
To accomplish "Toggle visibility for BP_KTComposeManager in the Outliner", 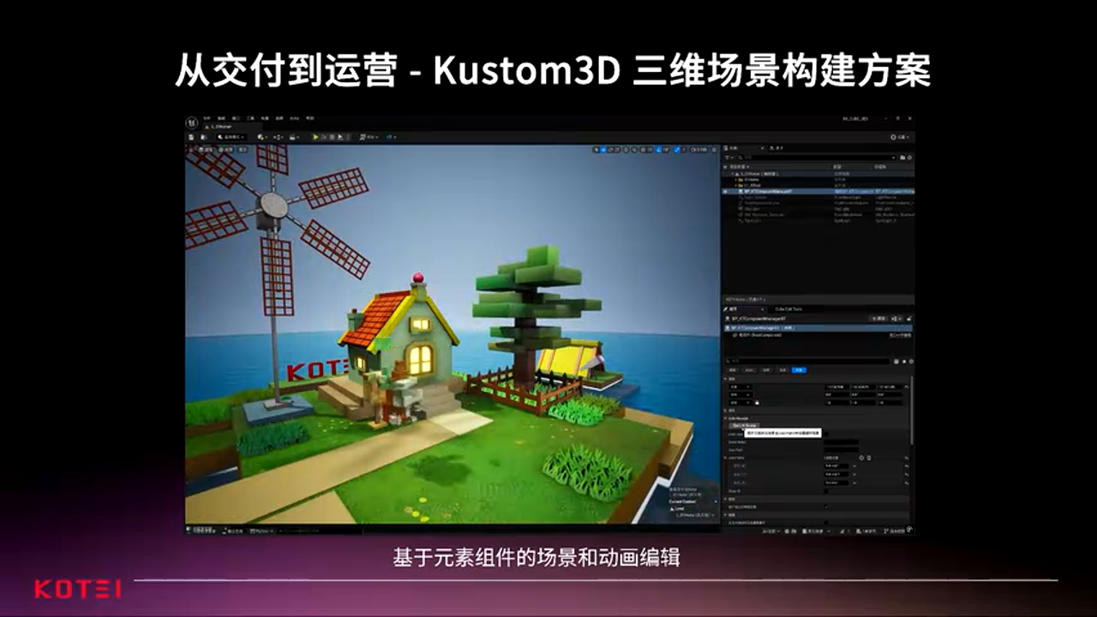I will (726, 190).
